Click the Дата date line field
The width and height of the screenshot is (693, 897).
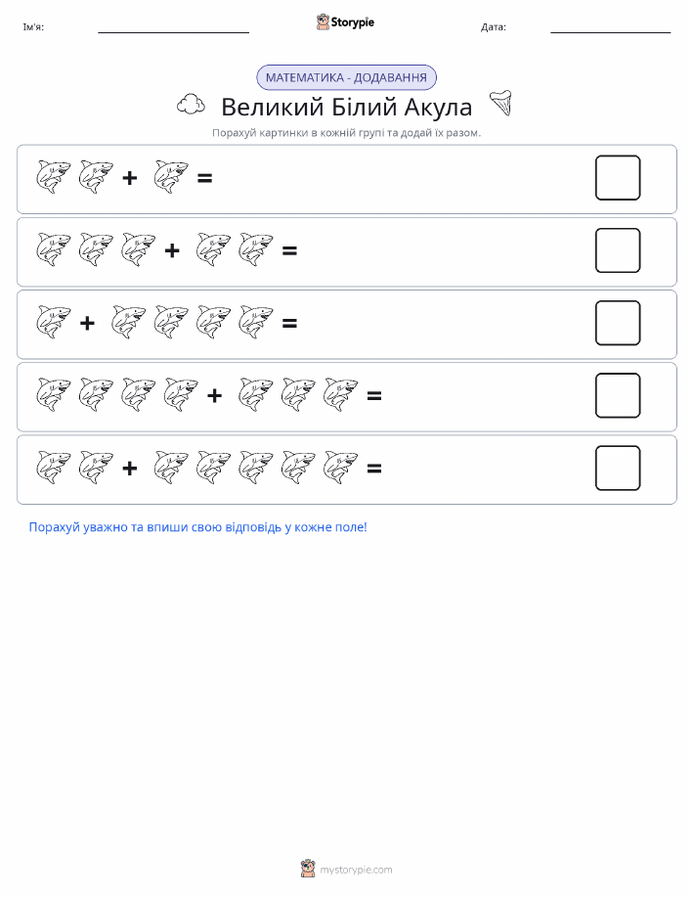(x=610, y=27)
